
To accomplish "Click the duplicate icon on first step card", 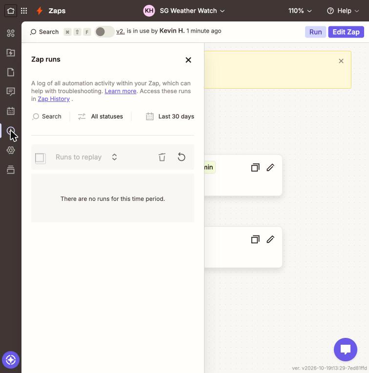I will click(255, 167).
